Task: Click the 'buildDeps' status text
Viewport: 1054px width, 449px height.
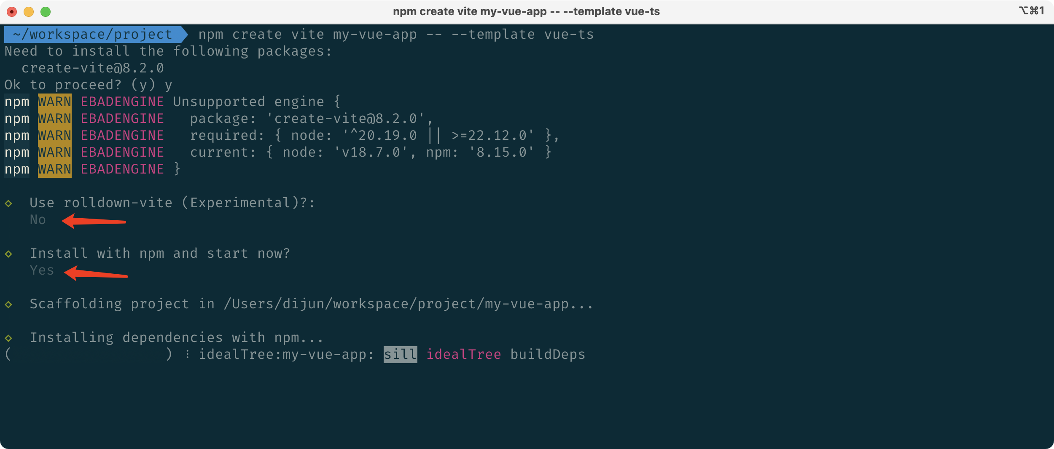Action: point(548,355)
